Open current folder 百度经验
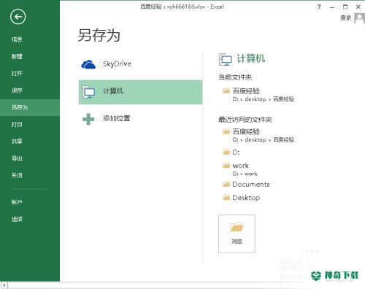365x289 pixels. click(258, 95)
